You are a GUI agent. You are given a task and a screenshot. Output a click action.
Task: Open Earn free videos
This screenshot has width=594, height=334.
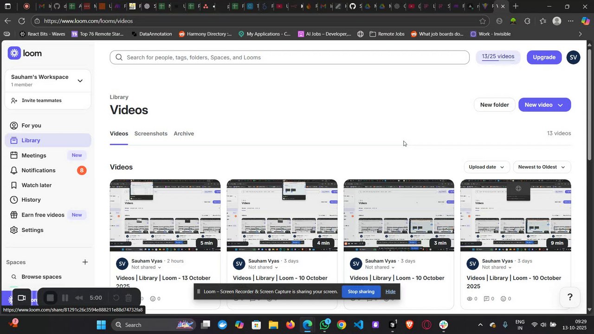coord(48,215)
